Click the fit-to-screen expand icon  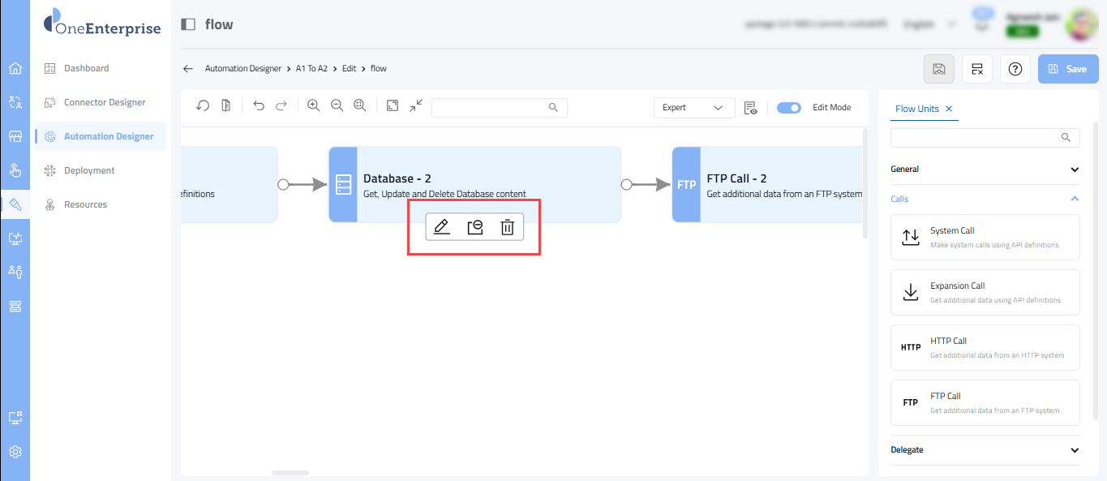tap(393, 106)
